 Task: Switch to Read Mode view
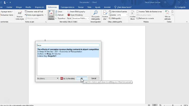coord(149,105)
